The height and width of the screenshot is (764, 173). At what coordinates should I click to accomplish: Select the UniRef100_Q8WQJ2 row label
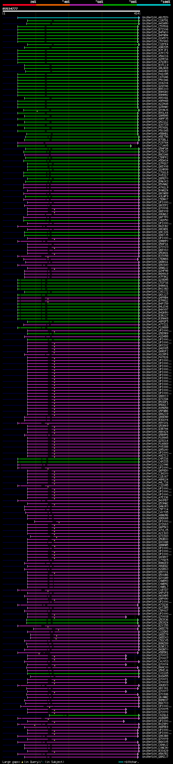coord(155,268)
